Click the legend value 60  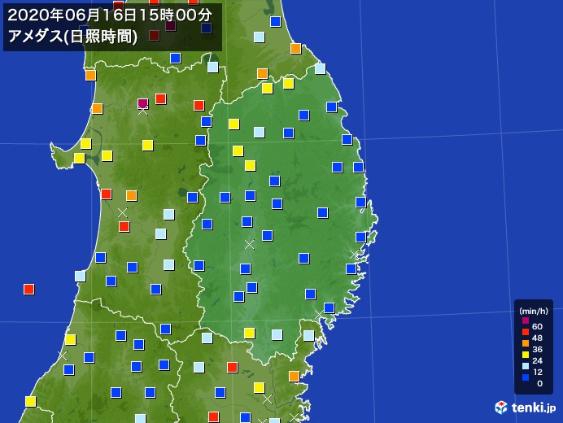click(x=537, y=326)
